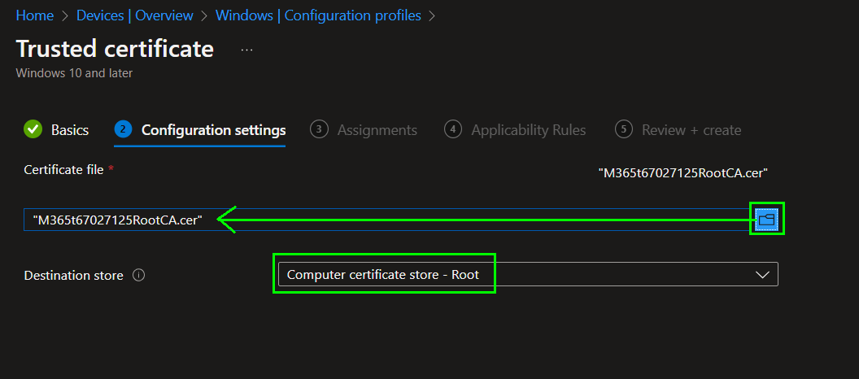Browse for certificate file with folder icon
Image resolution: width=859 pixels, height=379 pixels.
pos(766,219)
